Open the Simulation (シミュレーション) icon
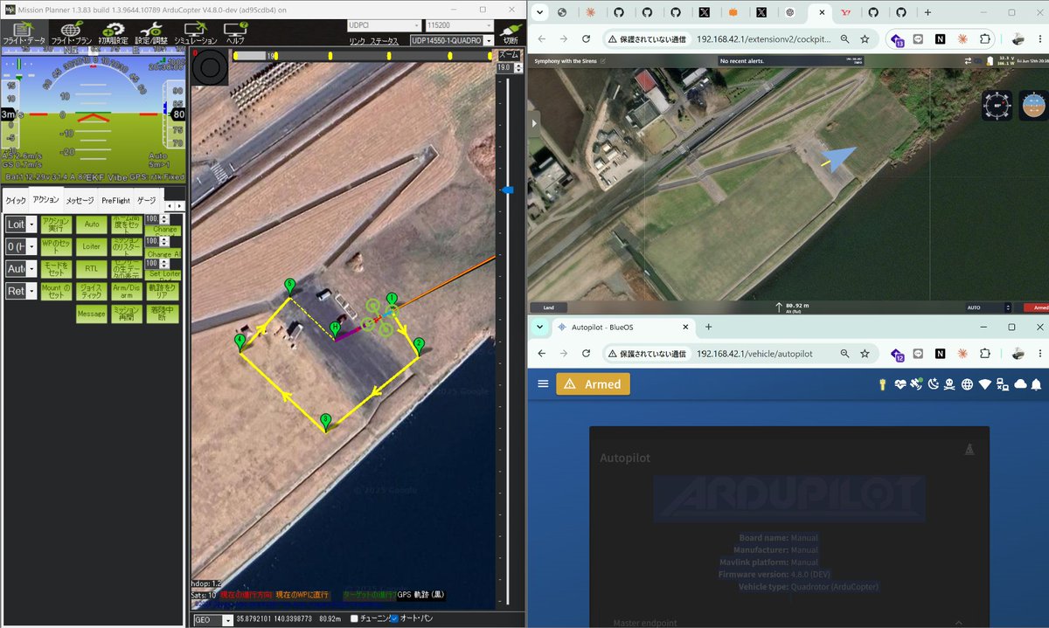This screenshot has width=1049, height=628. [x=196, y=32]
